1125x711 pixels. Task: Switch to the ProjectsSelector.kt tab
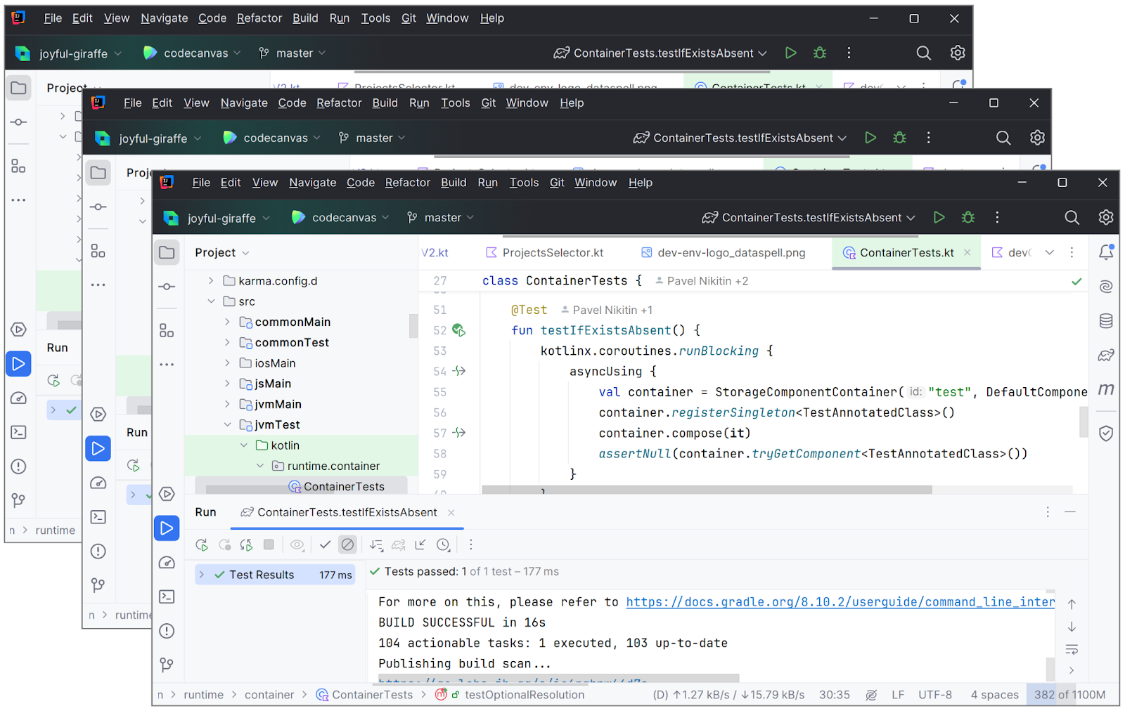pyautogui.click(x=544, y=252)
